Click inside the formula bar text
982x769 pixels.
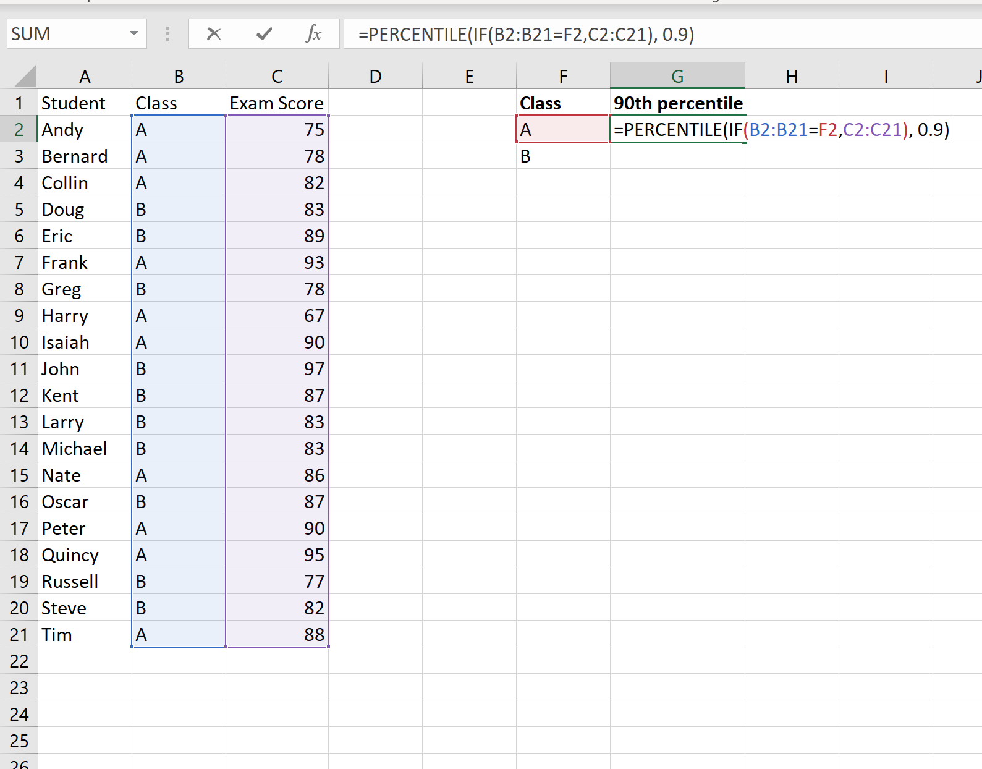click(527, 34)
